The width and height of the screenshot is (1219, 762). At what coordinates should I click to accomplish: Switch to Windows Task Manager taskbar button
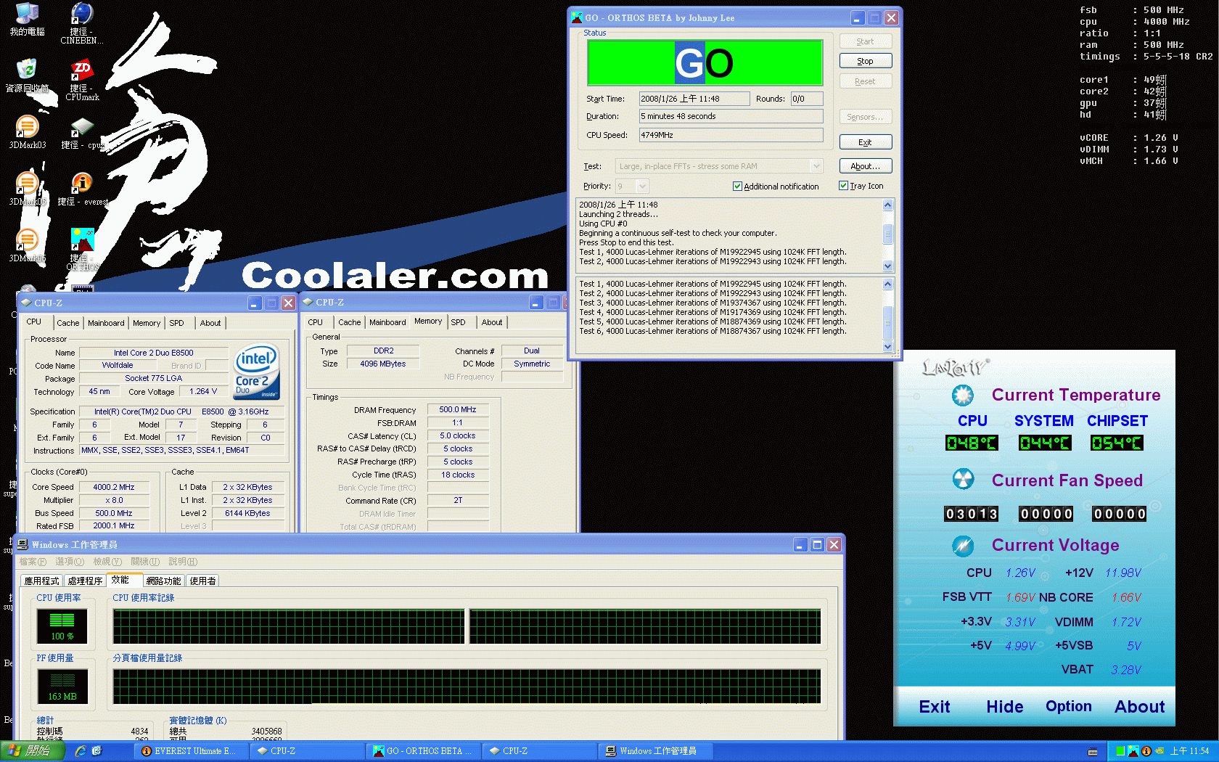pyautogui.click(x=656, y=751)
